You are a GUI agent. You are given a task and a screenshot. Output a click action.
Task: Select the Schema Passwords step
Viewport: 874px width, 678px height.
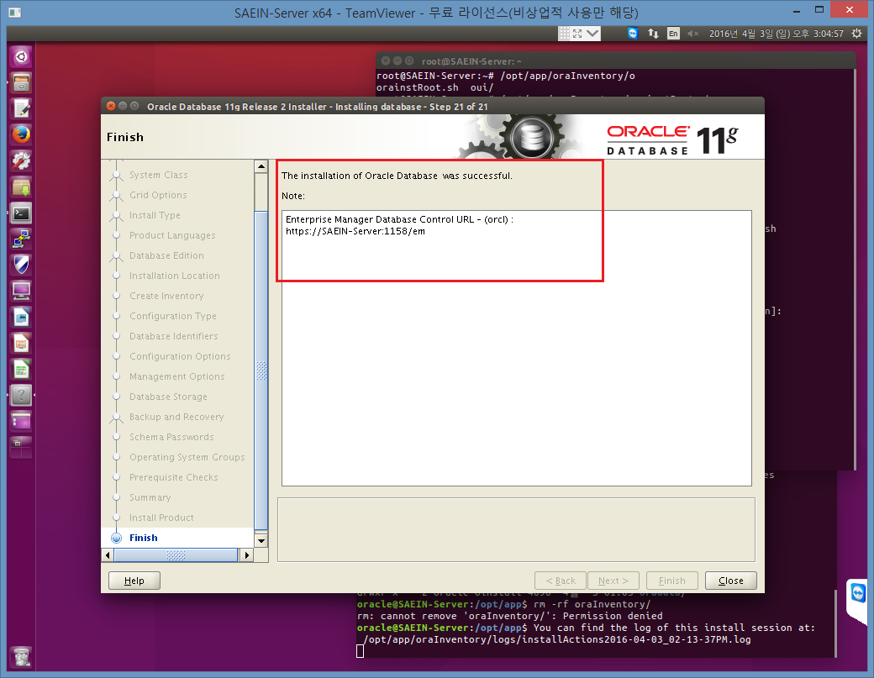(171, 438)
